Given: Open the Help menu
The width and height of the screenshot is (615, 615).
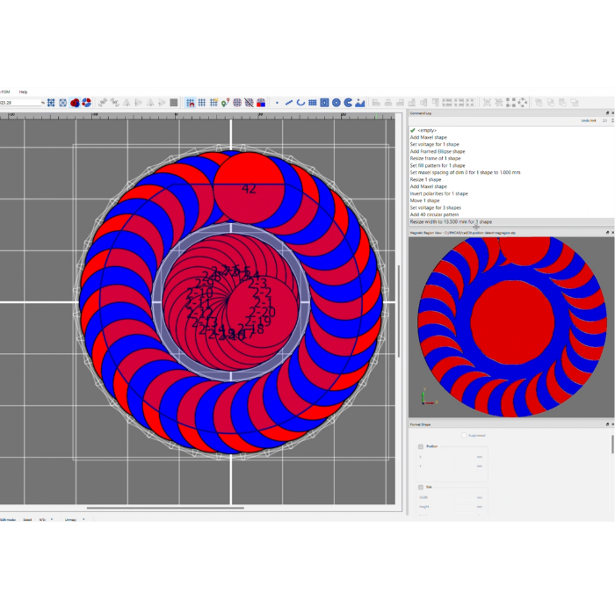Looking at the screenshot, I should click(x=24, y=91).
